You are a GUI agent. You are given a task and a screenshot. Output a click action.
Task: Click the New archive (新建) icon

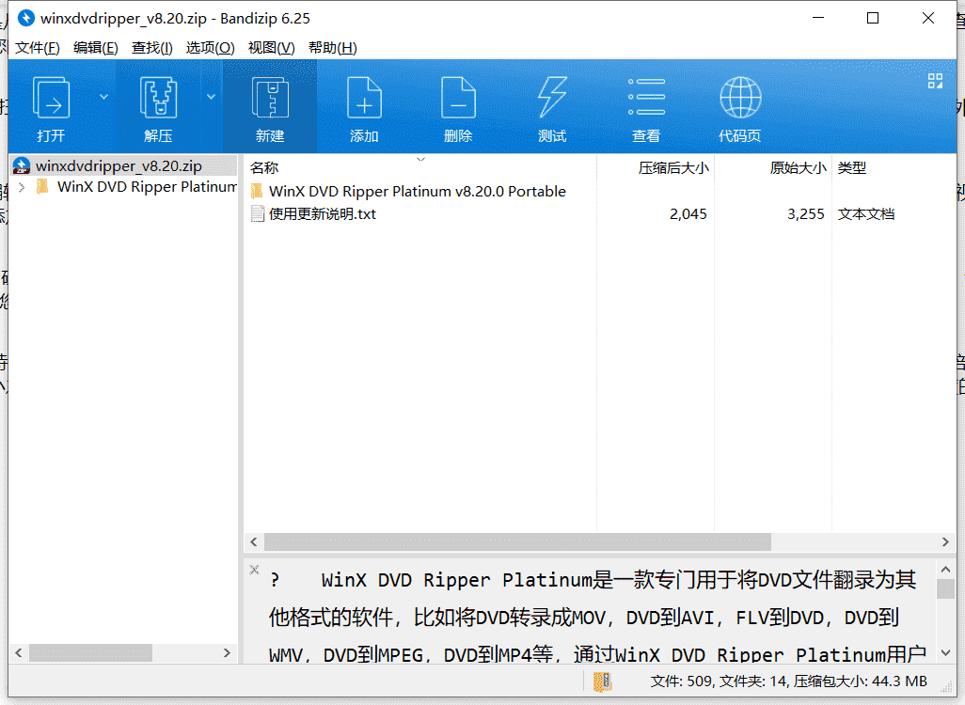coord(270,97)
